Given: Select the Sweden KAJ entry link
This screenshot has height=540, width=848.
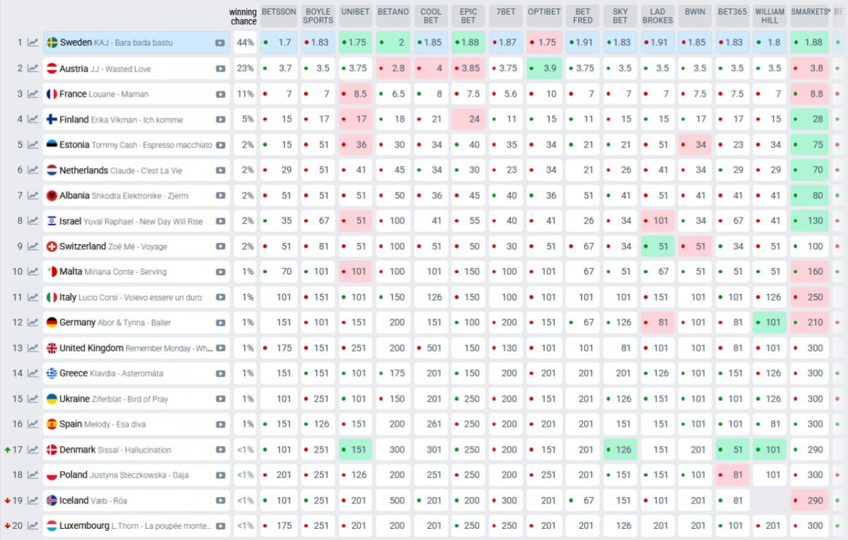Looking at the screenshot, I should [116, 43].
